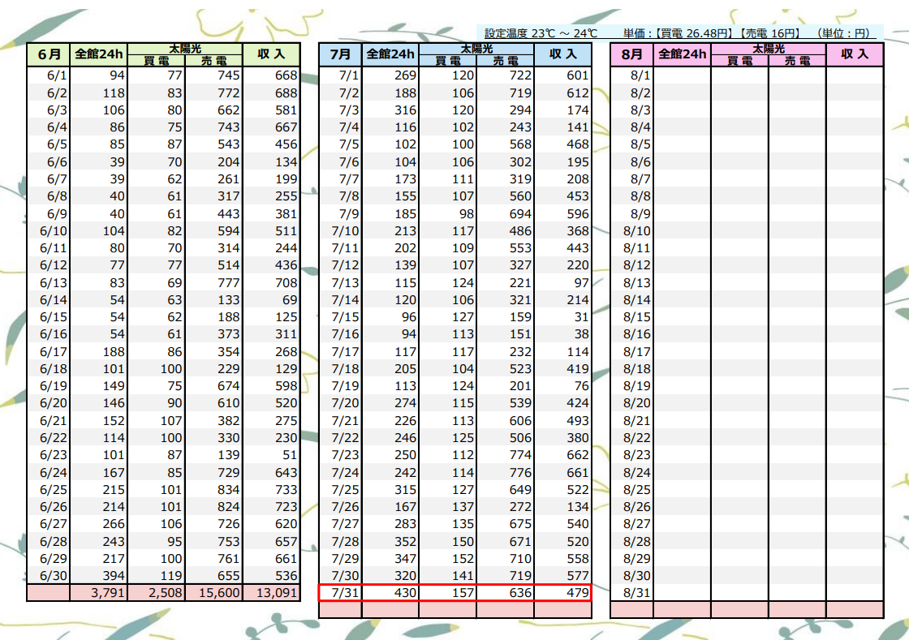Click income 69 in 6/14 row
Image resolution: width=909 pixels, height=640 pixels.
click(271, 300)
